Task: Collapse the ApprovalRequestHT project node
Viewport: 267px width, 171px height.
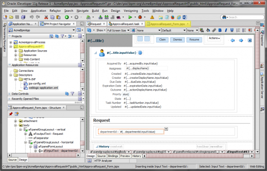Action: pos(11,46)
